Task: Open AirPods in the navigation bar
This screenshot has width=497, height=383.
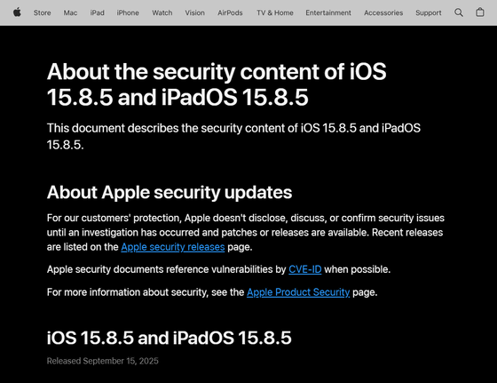Action: [230, 12]
